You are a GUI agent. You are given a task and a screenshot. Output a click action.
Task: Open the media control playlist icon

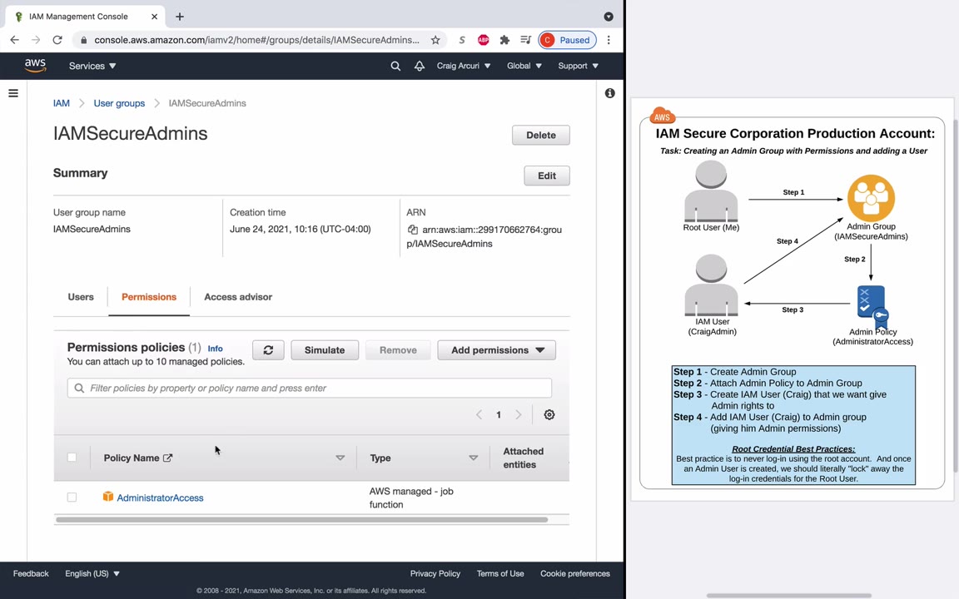tap(525, 40)
